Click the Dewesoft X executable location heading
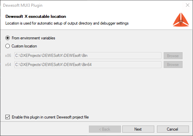 point(36,16)
